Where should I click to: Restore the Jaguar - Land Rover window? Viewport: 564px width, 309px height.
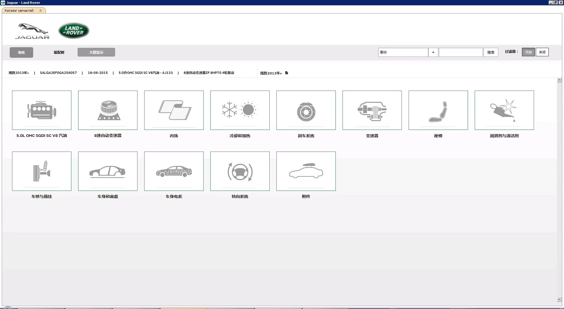pyautogui.click(x=555, y=2)
